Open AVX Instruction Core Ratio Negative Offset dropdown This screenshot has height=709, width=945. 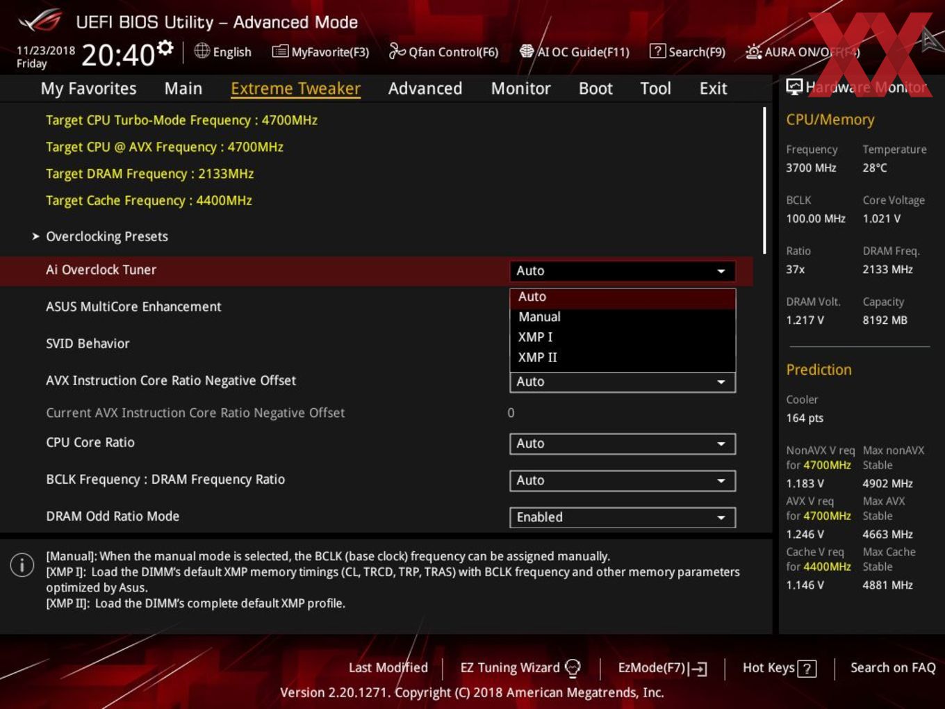(623, 382)
